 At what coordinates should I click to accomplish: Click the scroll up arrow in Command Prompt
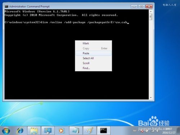[x=151, y=12]
